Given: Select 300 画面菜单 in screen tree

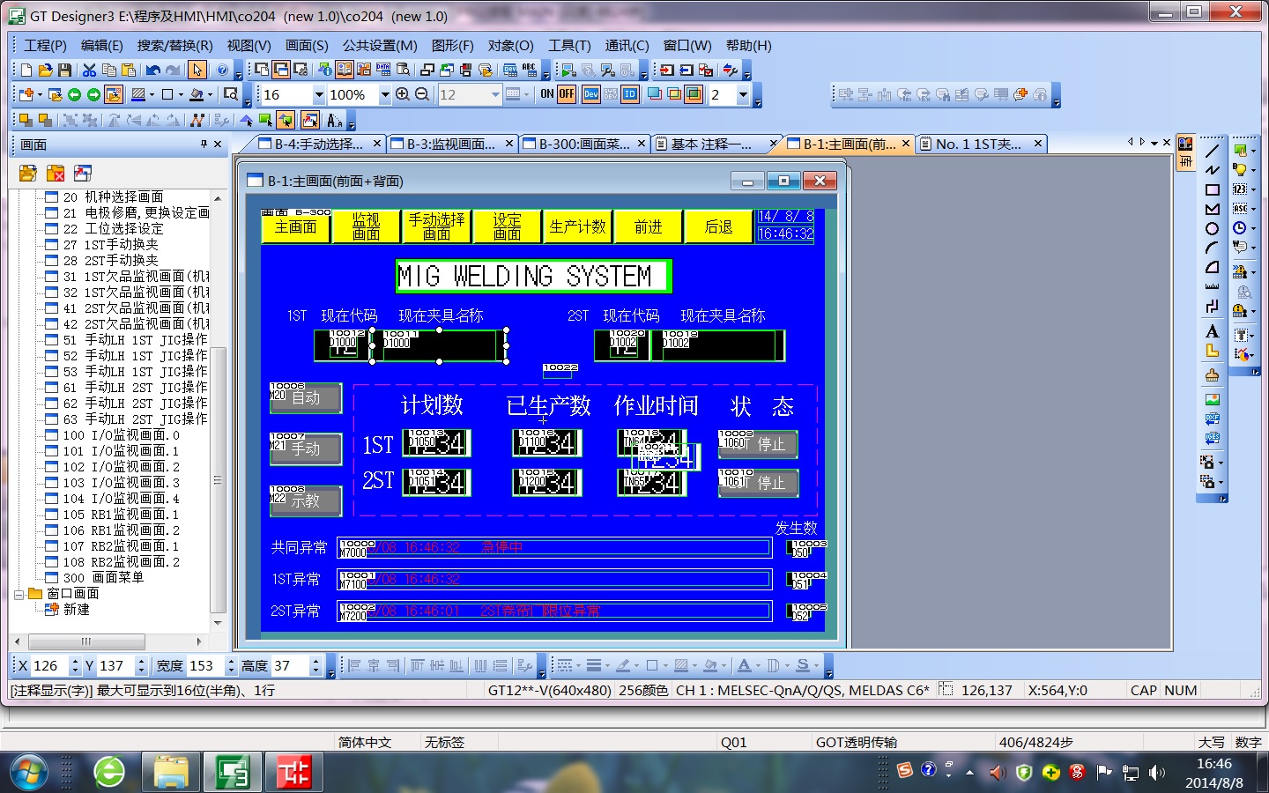Looking at the screenshot, I should [117, 578].
